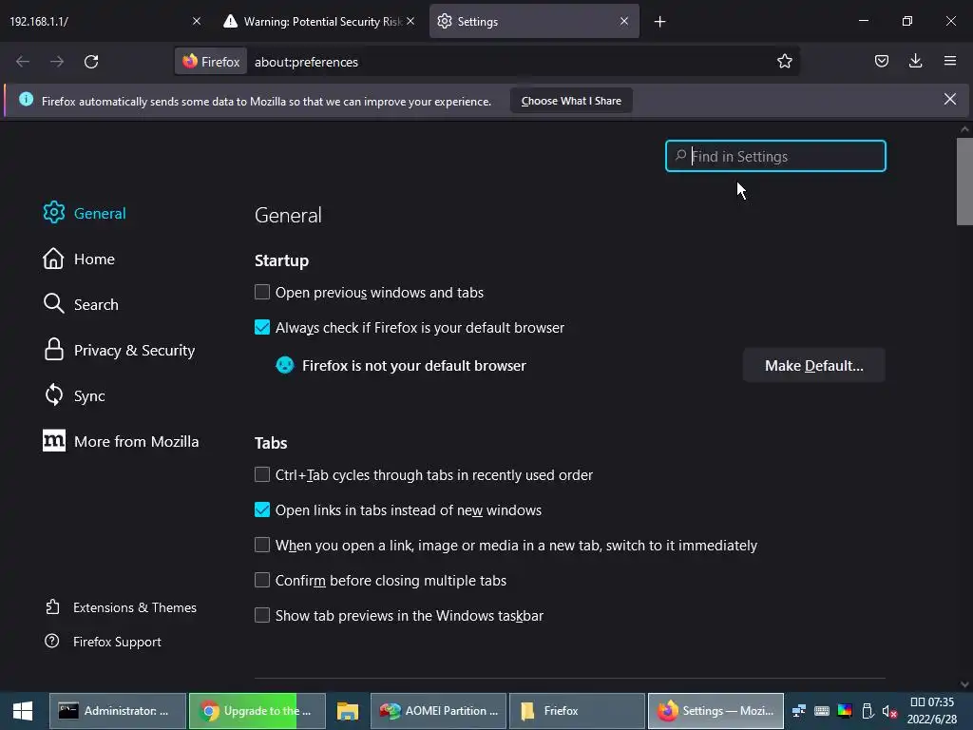Select the Settings browser tab
Screen dimensions: 973x730
pos(534,21)
